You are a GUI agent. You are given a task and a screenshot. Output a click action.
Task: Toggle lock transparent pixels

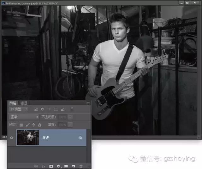pyautogui.click(x=21, y=125)
